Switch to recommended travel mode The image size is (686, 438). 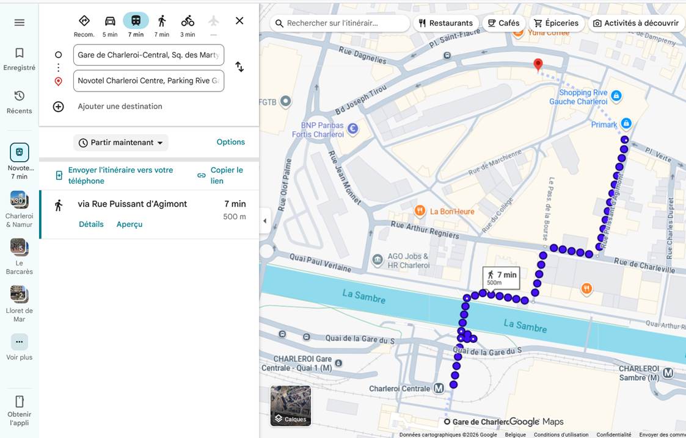(84, 21)
